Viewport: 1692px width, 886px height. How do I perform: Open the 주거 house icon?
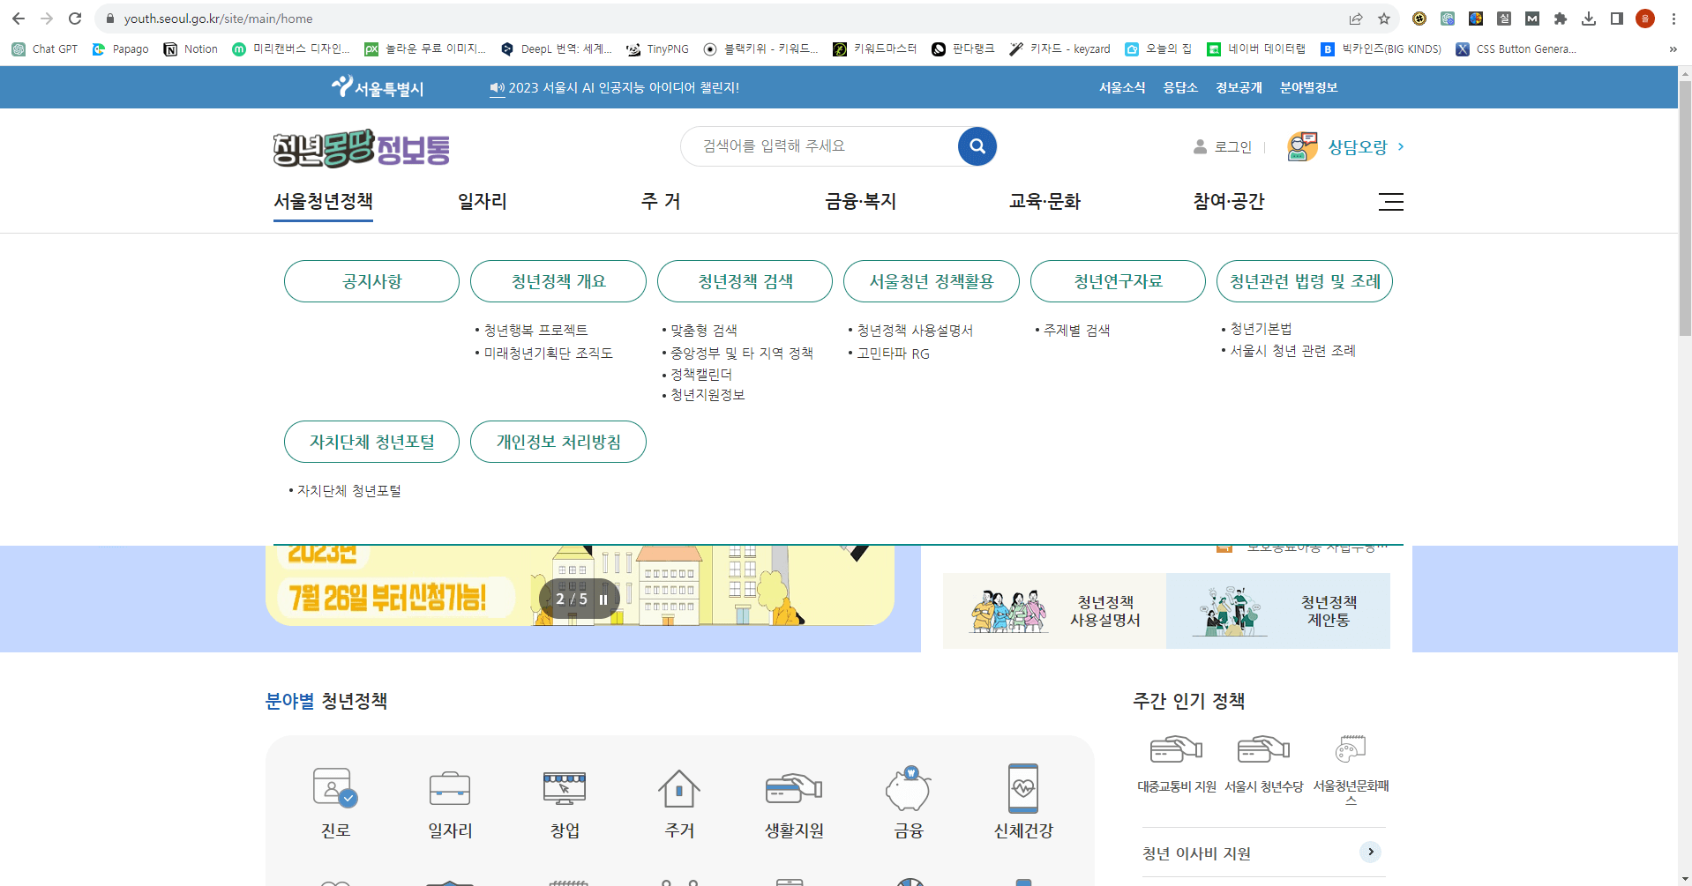pyautogui.click(x=678, y=789)
